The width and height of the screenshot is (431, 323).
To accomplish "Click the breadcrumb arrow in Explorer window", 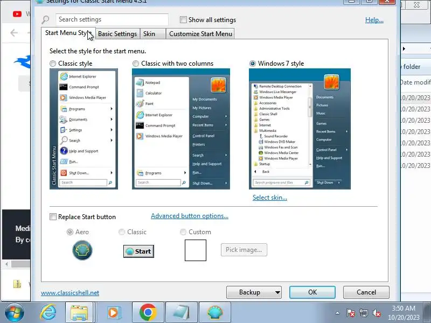I will pyautogui.click(x=404, y=48).
